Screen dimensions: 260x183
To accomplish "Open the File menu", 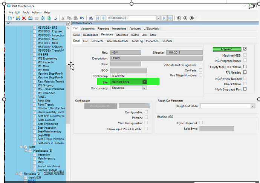I will coord(11,12).
